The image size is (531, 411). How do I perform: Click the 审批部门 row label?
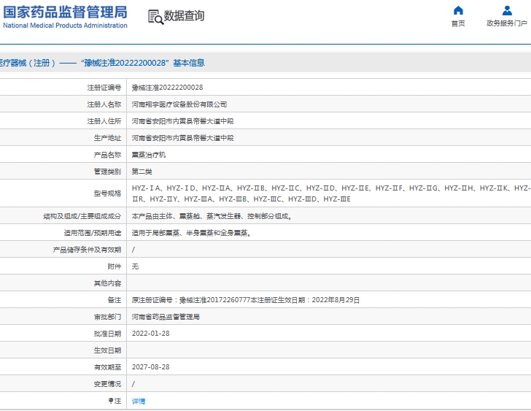(107, 317)
